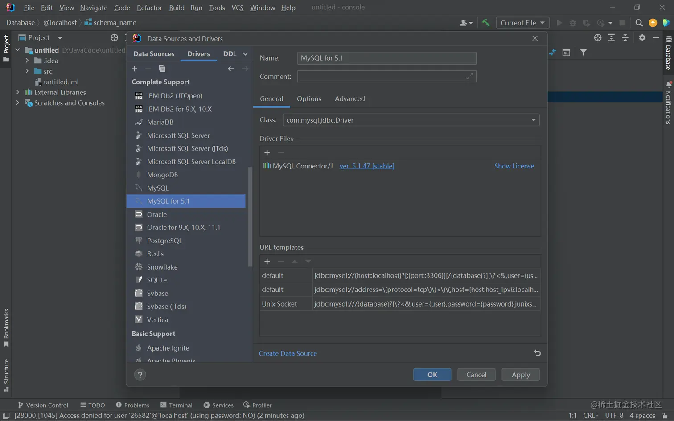Image resolution: width=674 pixels, height=421 pixels.
Task: Click the Duplicate driver icon
Action: point(162,69)
